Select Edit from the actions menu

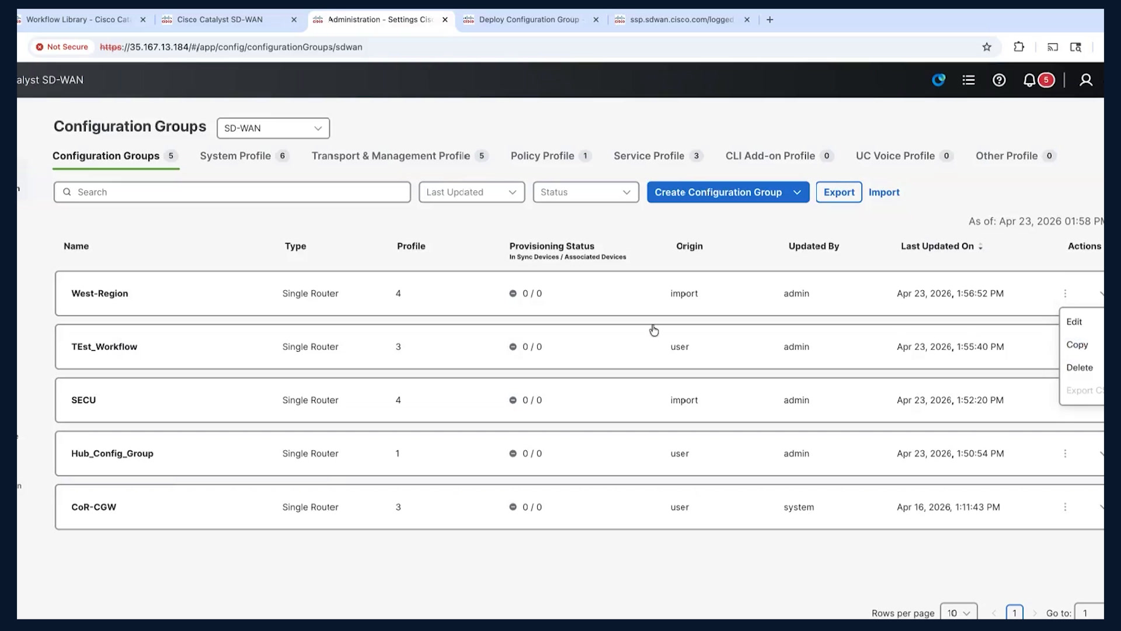[1074, 322]
